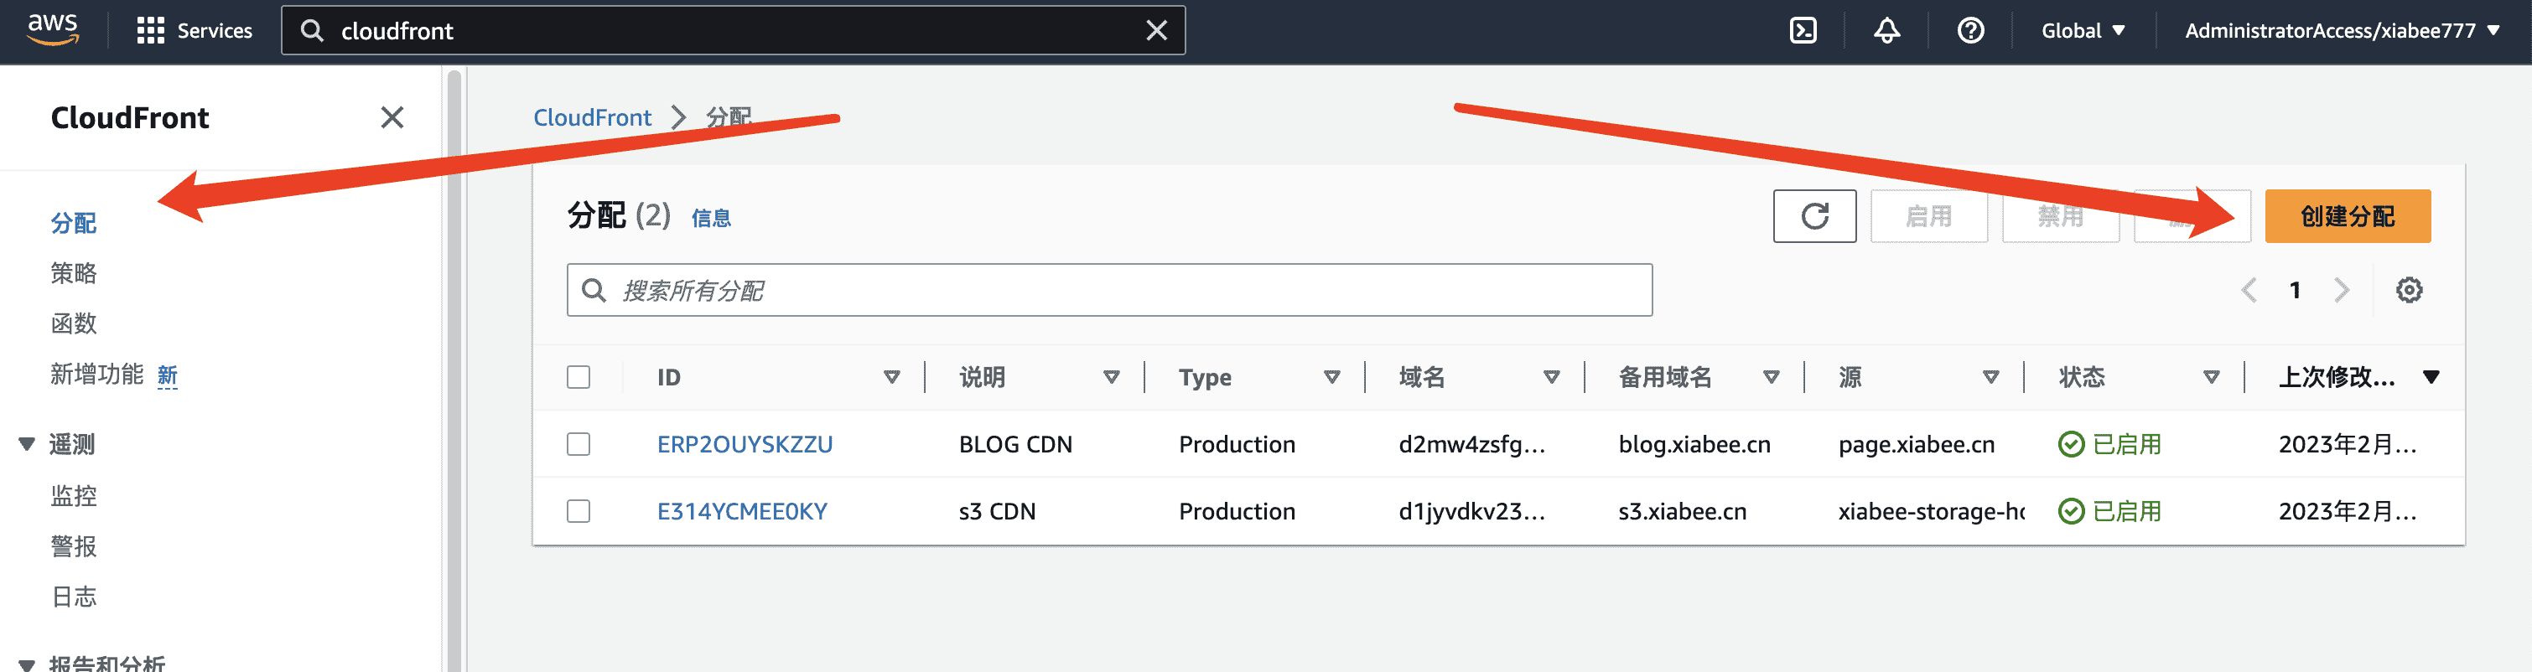Image resolution: width=2532 pixels, height=672 pixels.
Task: Click the 已启用 status icon for E314YCMEE0KY
Action: 2071,511
